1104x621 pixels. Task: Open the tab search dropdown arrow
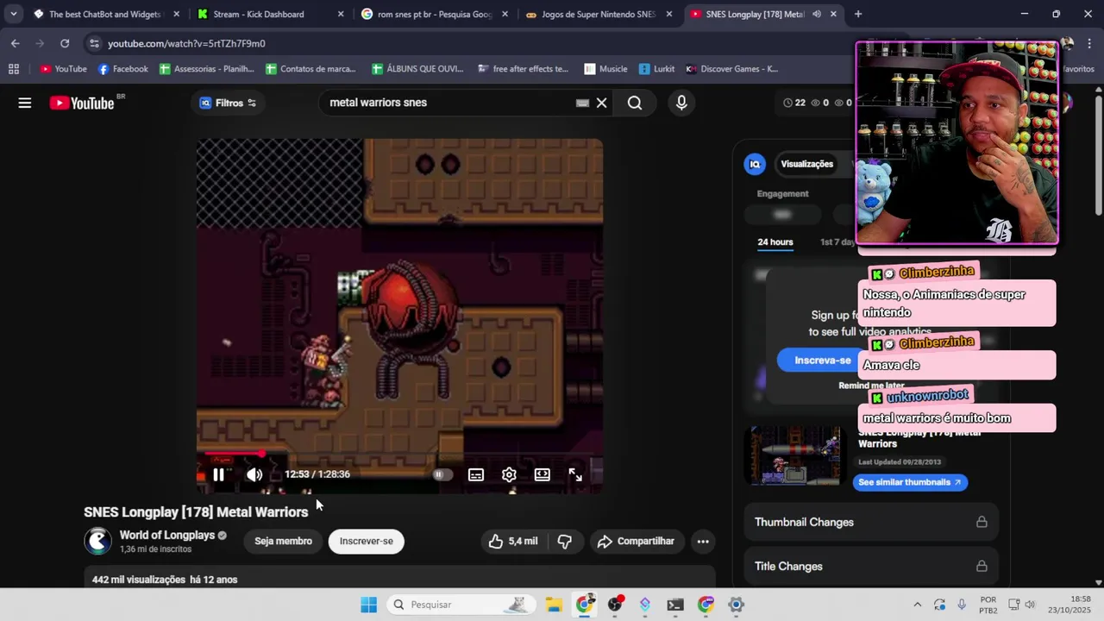pos(13,14)
